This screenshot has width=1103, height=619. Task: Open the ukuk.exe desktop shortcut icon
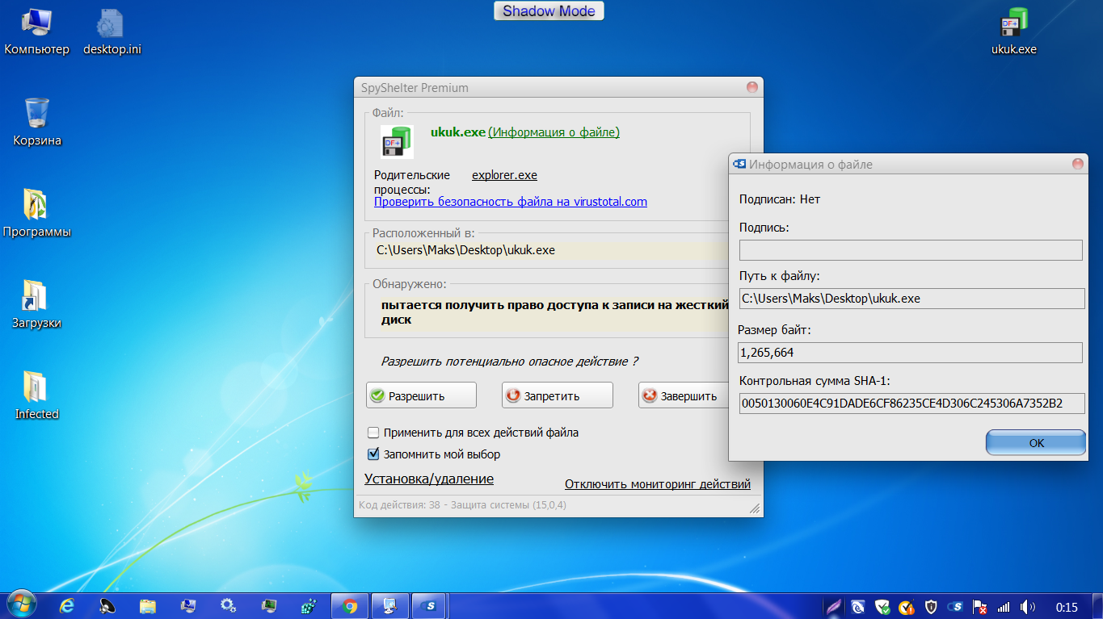(1013, 24)
